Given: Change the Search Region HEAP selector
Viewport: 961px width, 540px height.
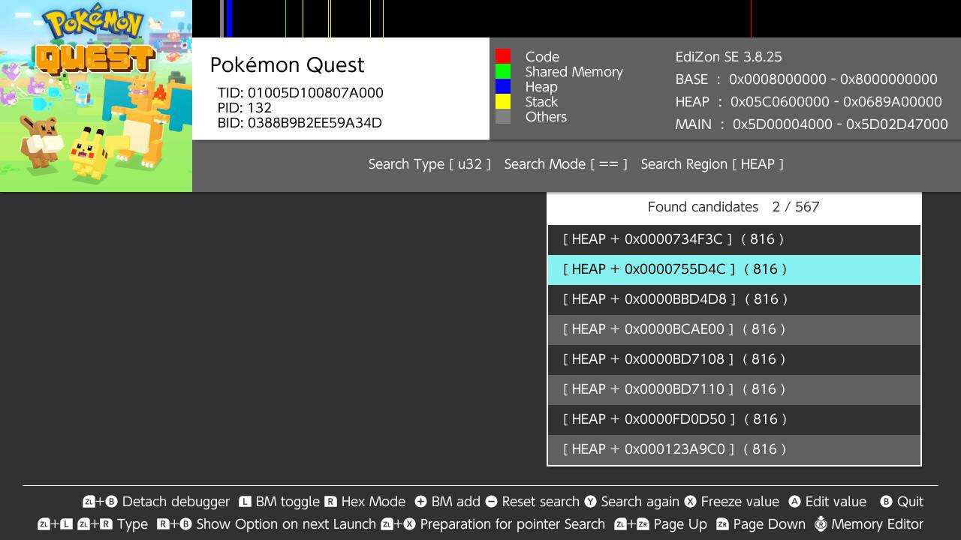Looking at the screenshot, I should point(712,164).
